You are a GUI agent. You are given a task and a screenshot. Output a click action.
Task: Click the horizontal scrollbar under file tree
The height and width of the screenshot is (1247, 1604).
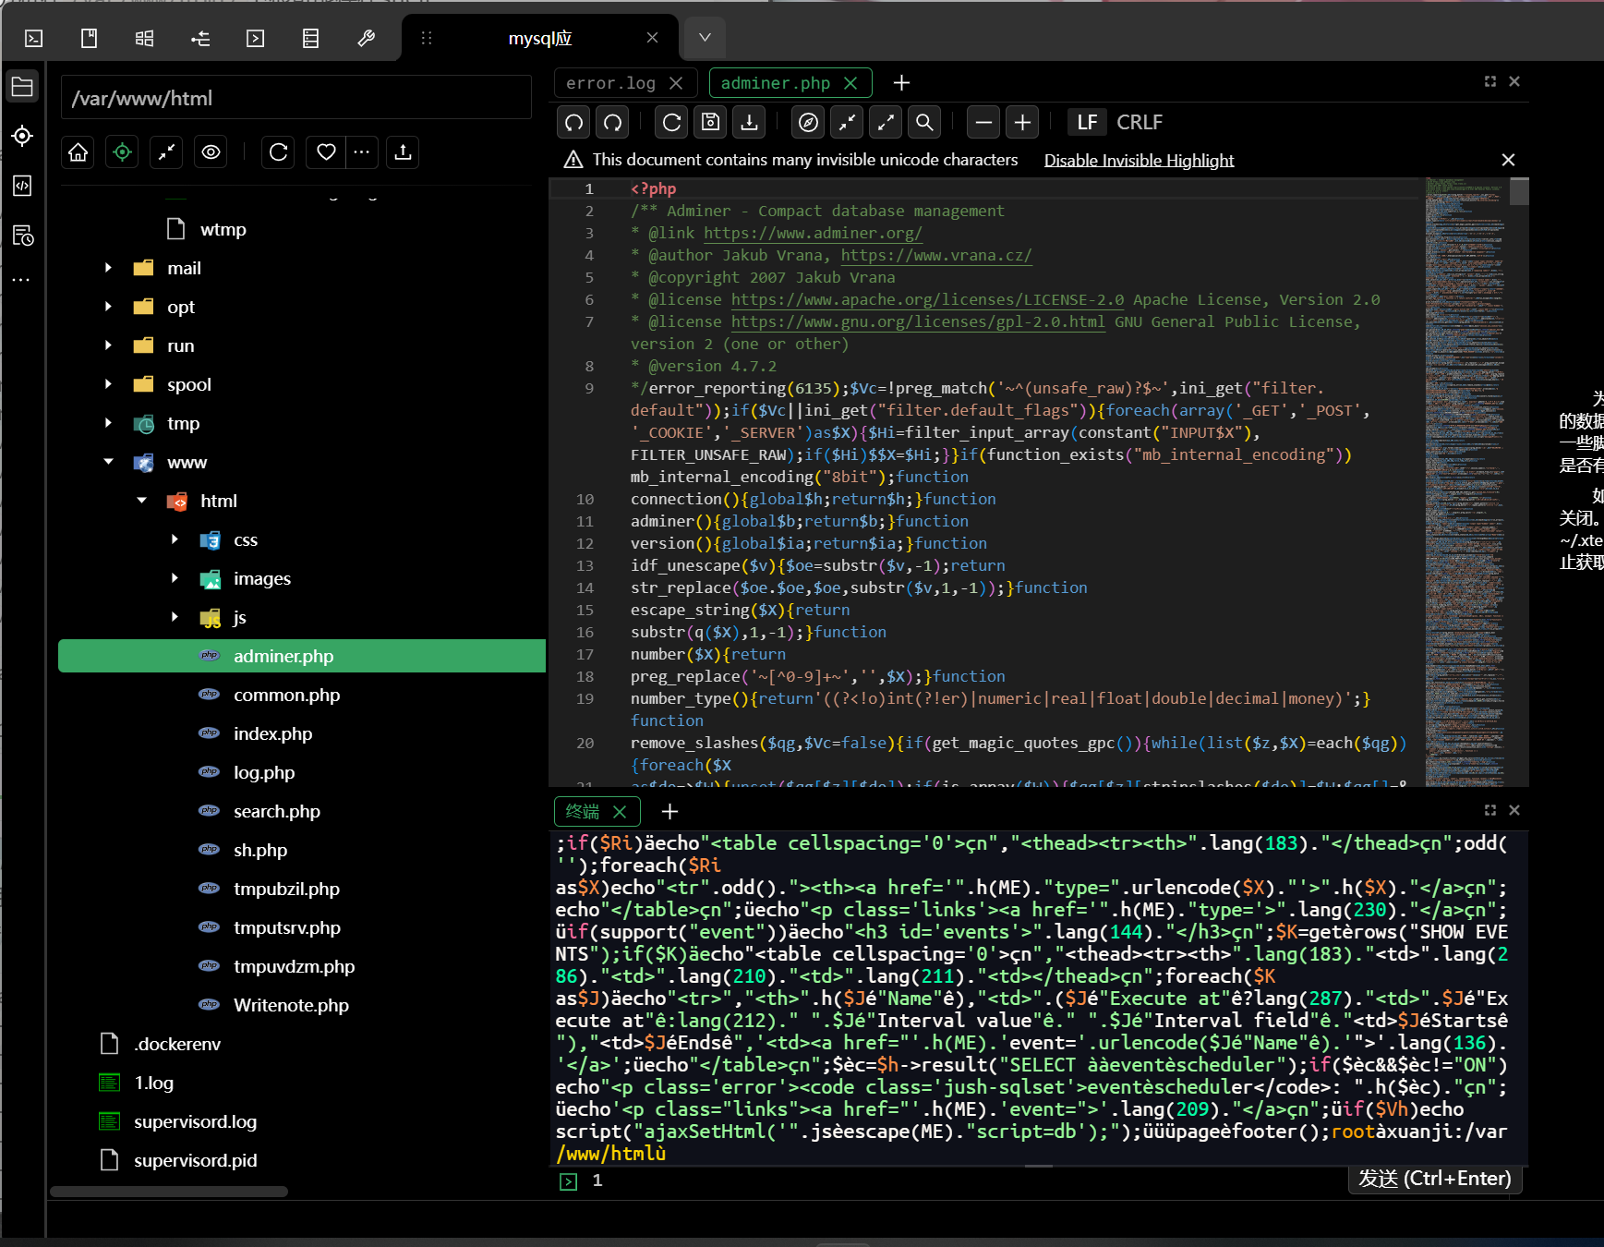169,1192
